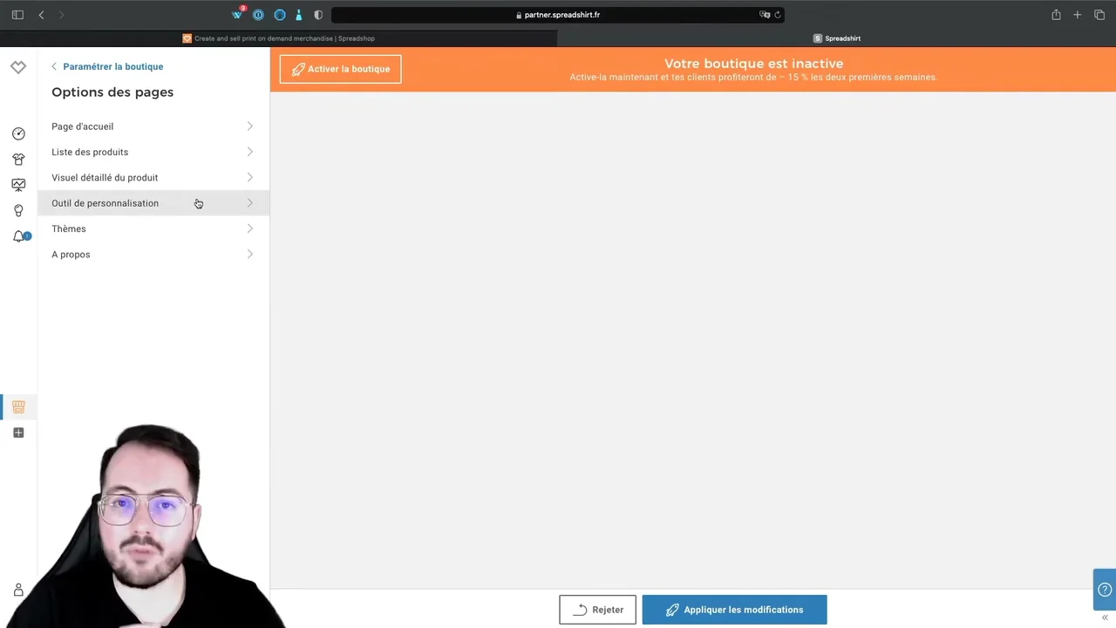Expand the Outil de personnalisation chevron
Viewport: 1116px width, 628px height.
click(249, 203)
